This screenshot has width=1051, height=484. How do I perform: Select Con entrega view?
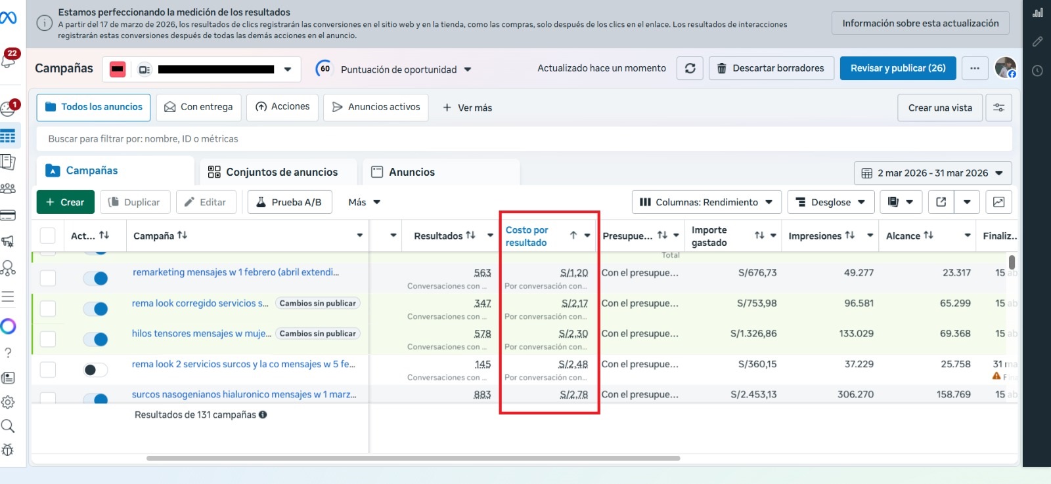(199, 107)
